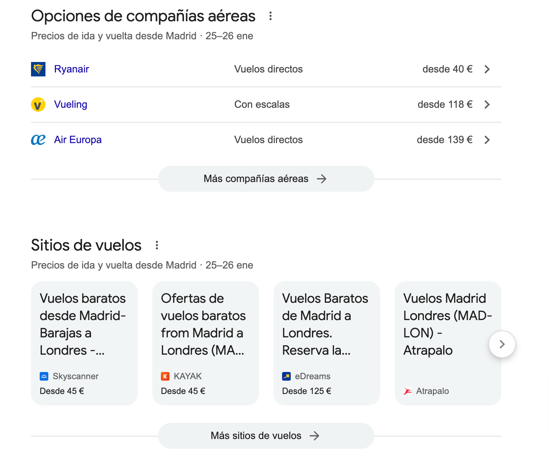The image size is (549, 452).
Task: Click Más compañías aéreas button
Action: [266, 179]
